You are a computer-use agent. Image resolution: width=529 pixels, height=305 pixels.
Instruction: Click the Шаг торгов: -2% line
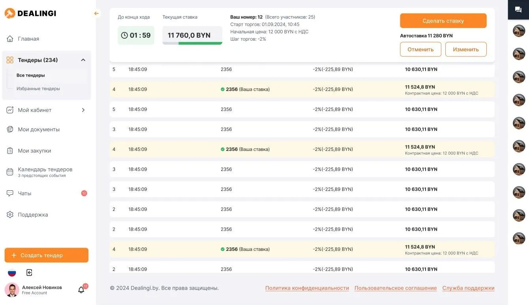[248, 39]
